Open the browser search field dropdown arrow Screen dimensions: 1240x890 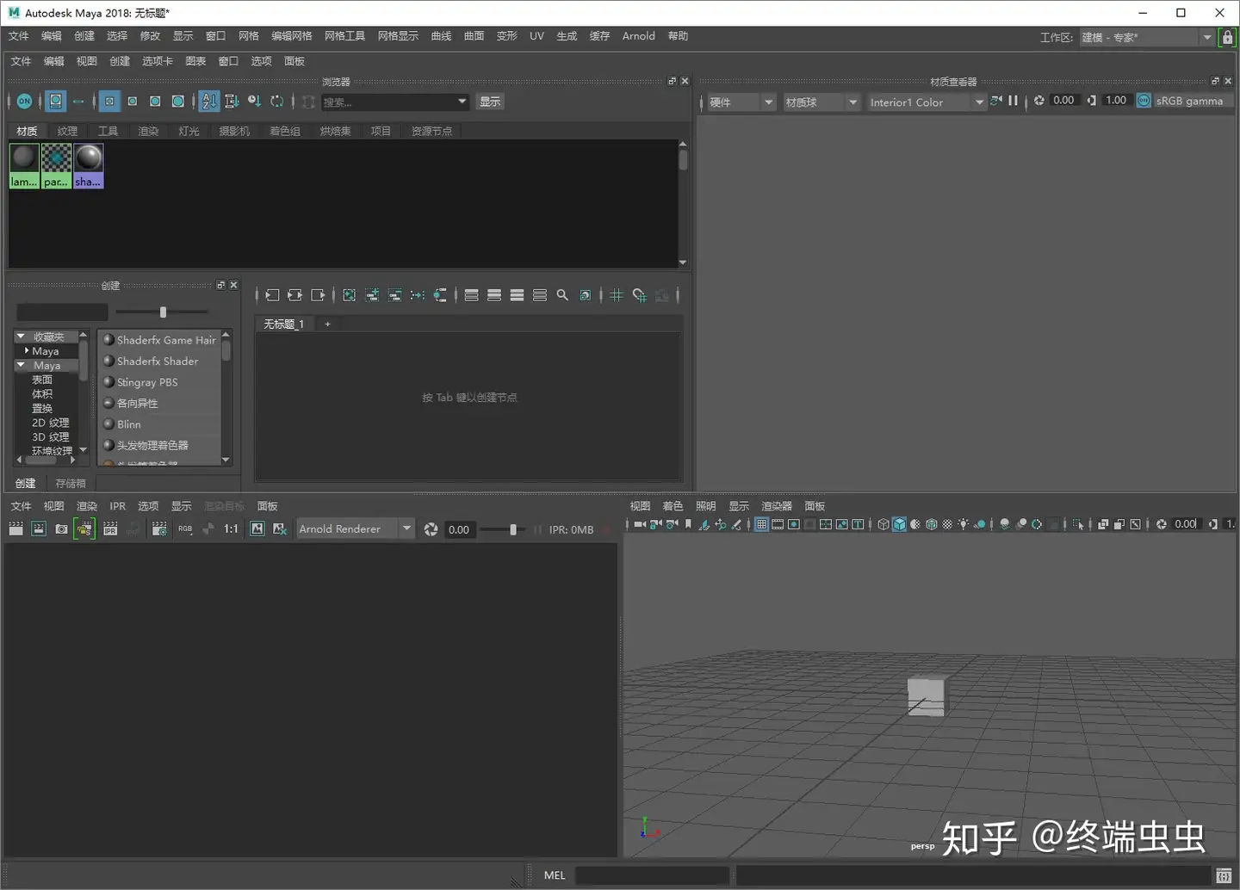click(462, 102)
